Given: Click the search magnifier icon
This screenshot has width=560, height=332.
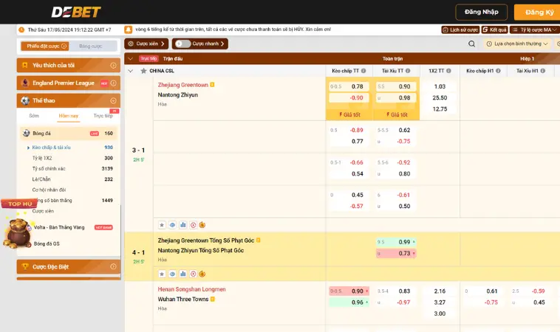Looking at the screenshot, I should (x=472, y=44).
